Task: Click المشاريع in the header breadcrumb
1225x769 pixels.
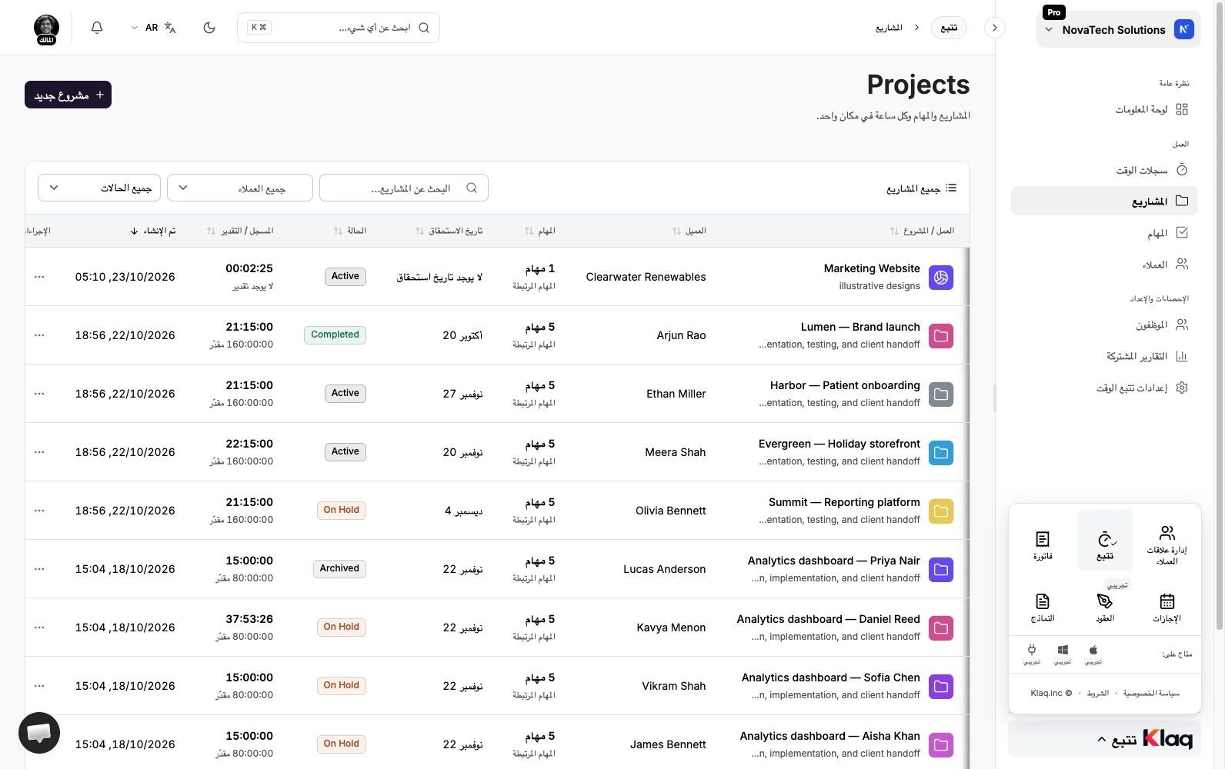Action: (889, 28)
